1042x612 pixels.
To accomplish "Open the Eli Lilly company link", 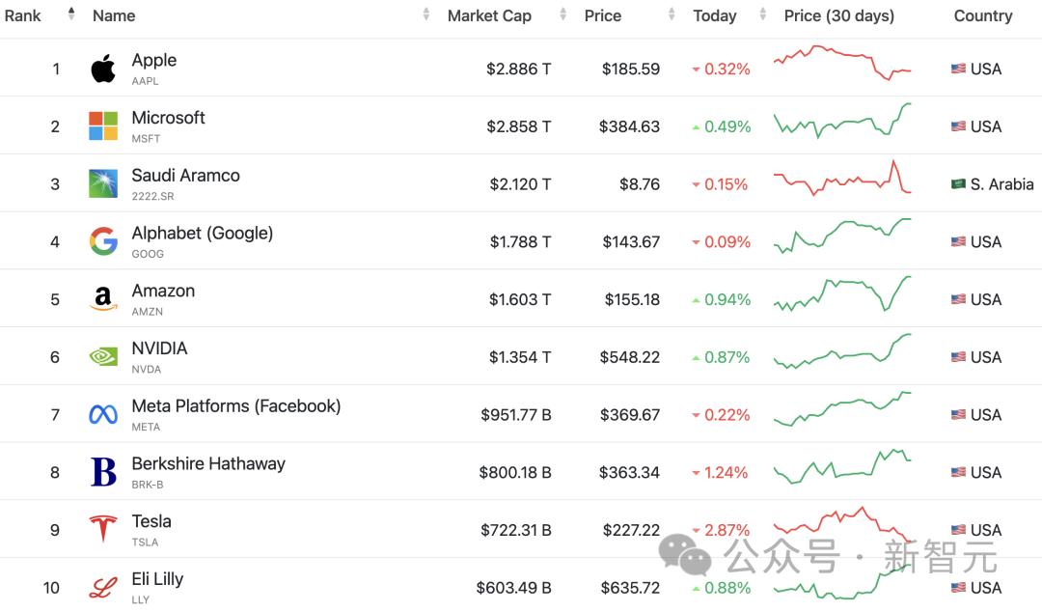I will click(x=157, y=579).
